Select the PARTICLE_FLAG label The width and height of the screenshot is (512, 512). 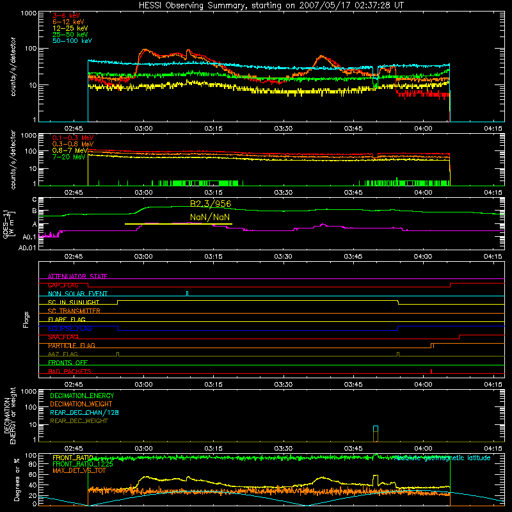(x=72, y=346)
